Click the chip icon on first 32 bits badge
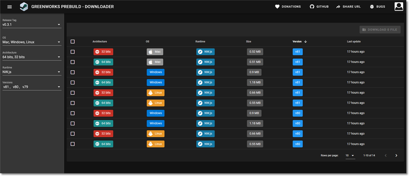This screenshot has height=176, width=409. [97, 52]
